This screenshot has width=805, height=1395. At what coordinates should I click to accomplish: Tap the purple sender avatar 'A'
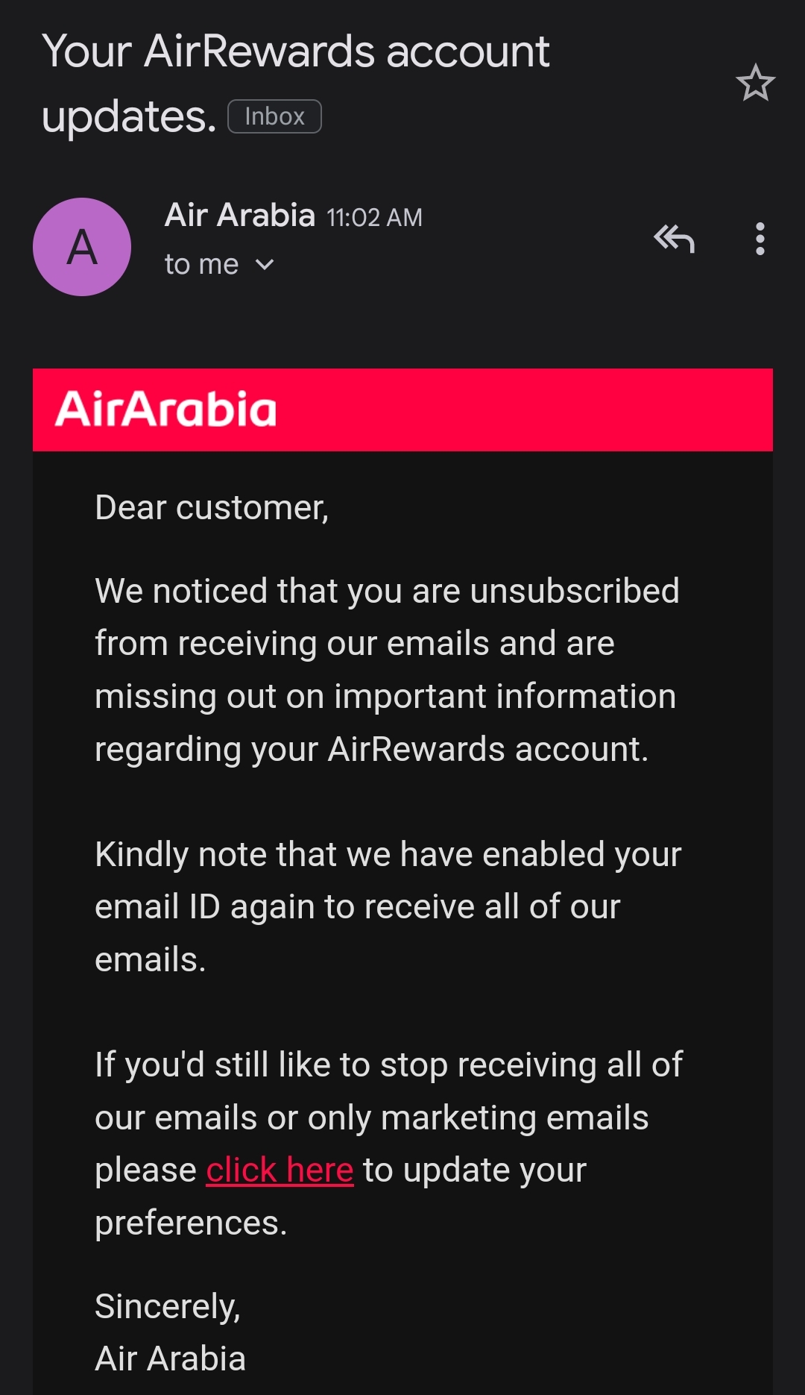[x=82, y=247]
